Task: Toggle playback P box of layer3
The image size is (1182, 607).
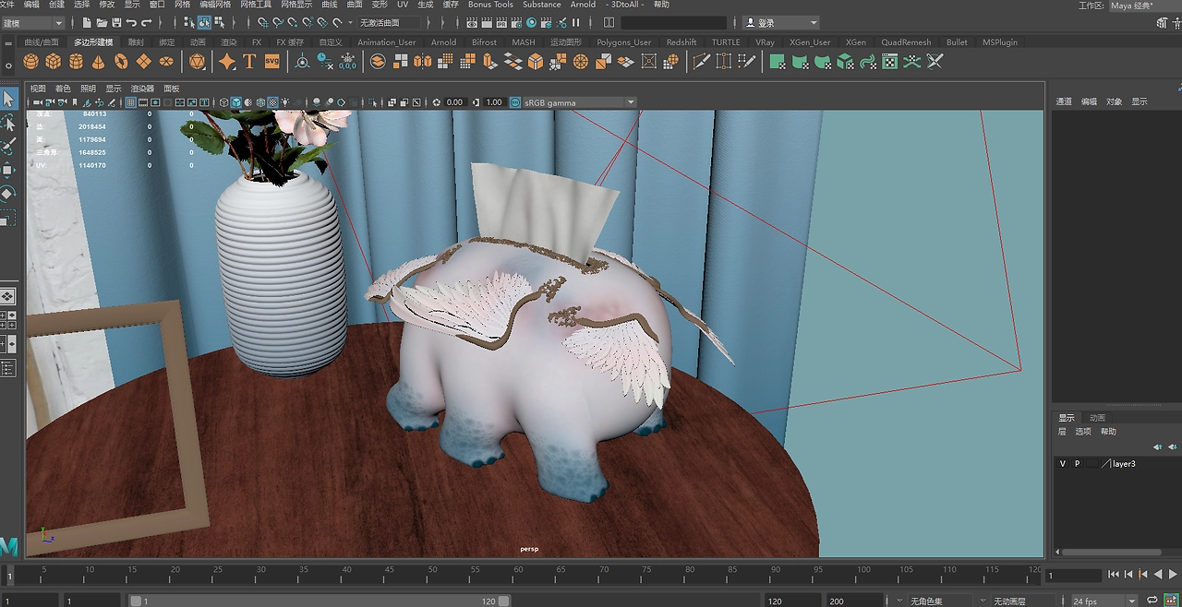Action: pyautogui.click(x=1077, y=464)
